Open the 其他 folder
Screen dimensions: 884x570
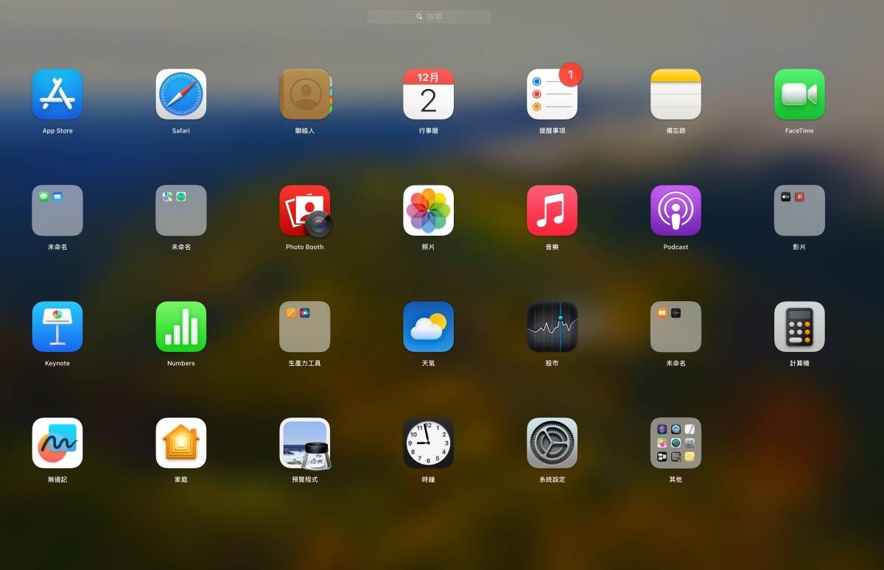click(x=676, y=443)
